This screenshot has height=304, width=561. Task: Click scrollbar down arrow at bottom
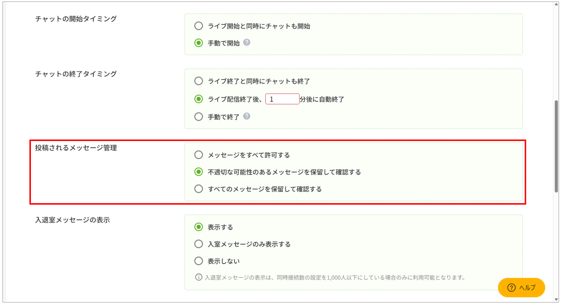pos(556,300)
